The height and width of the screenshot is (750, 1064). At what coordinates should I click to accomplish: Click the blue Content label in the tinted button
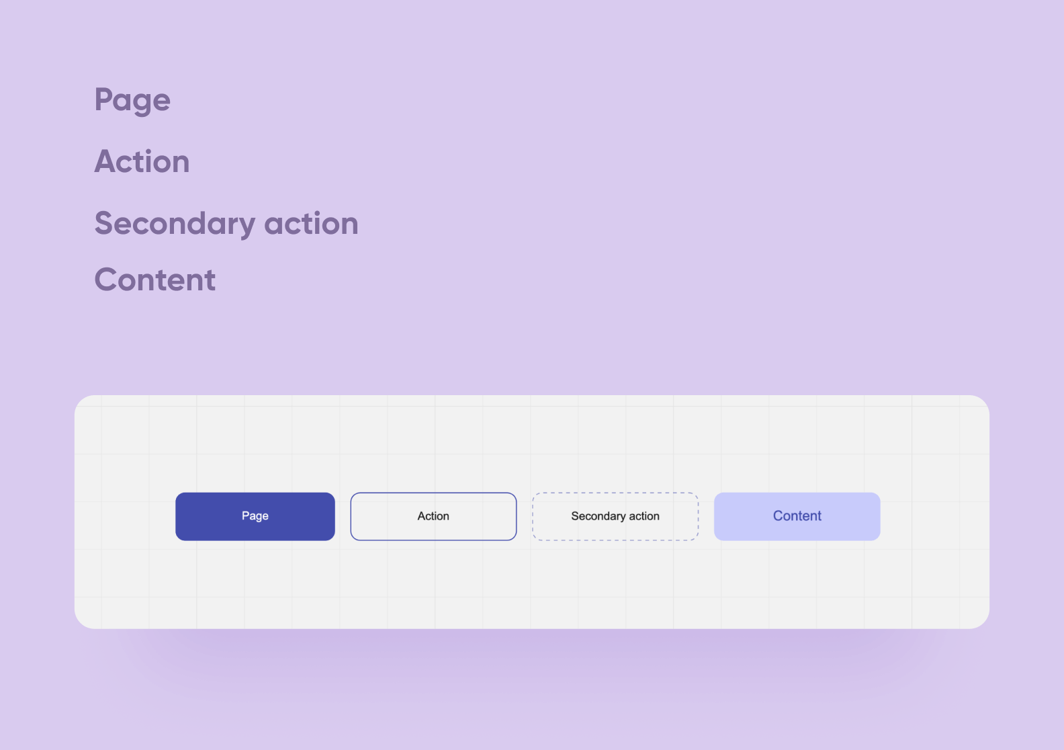coord(797,516)
